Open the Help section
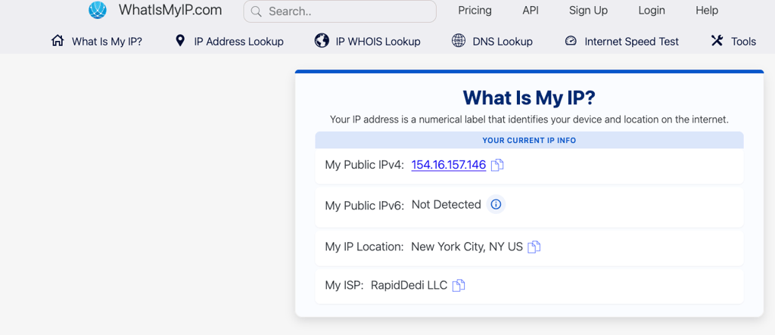This screenshot has height=335, width=775. pos(707,11)
